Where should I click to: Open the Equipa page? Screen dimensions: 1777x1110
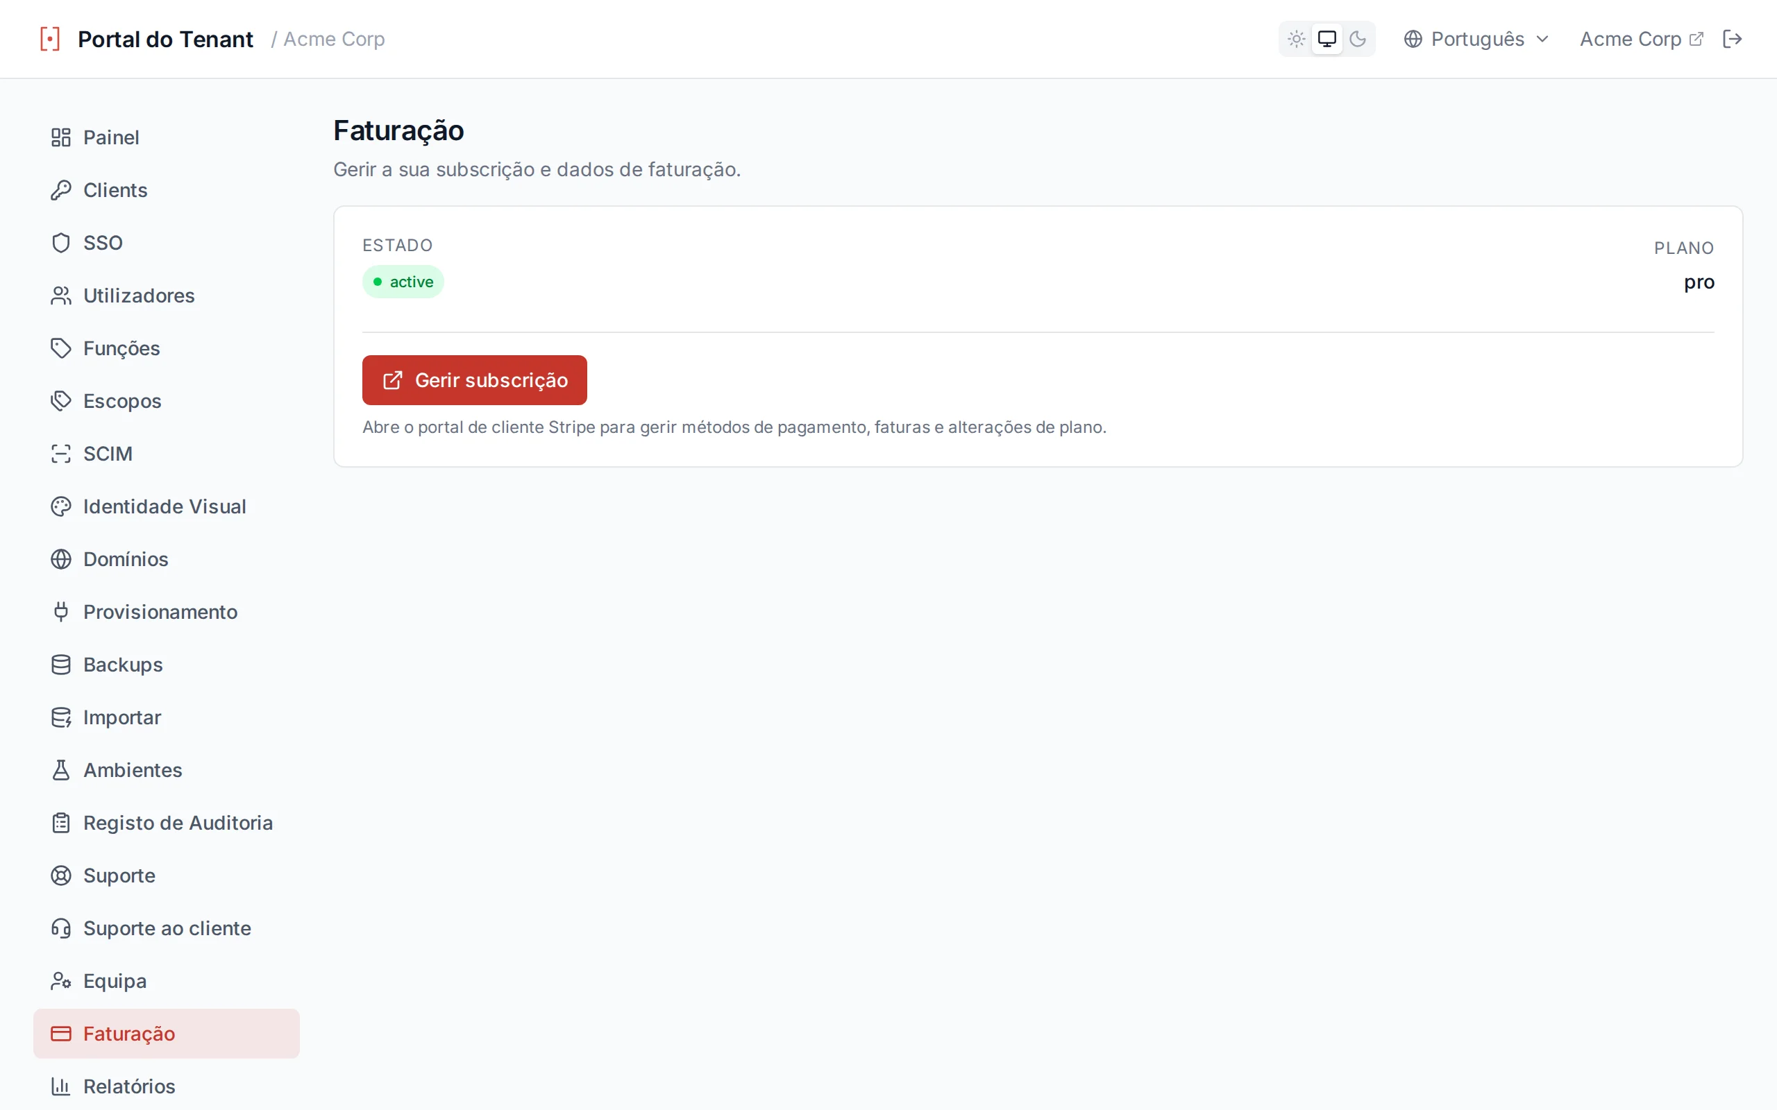point(167,981)
